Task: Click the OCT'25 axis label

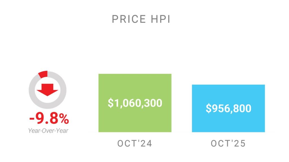Action: (x=228, y=143)
